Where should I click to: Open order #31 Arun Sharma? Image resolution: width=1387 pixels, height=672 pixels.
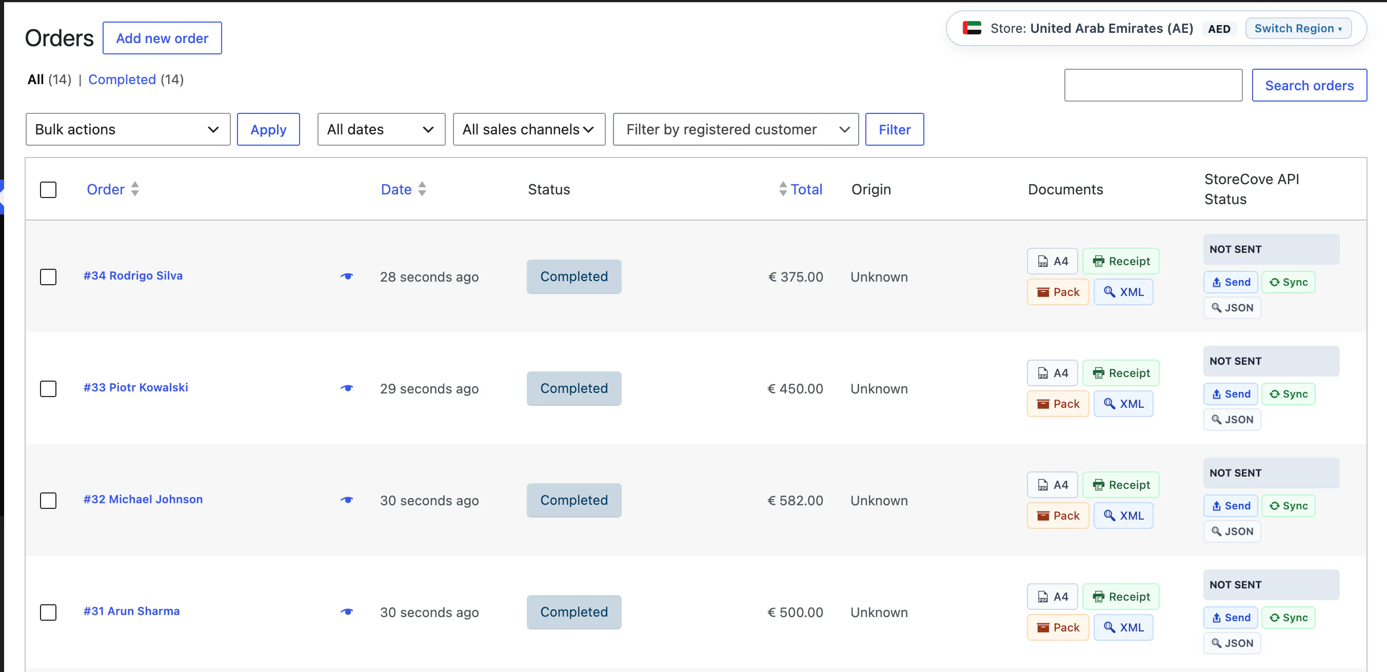coord(131,611)
